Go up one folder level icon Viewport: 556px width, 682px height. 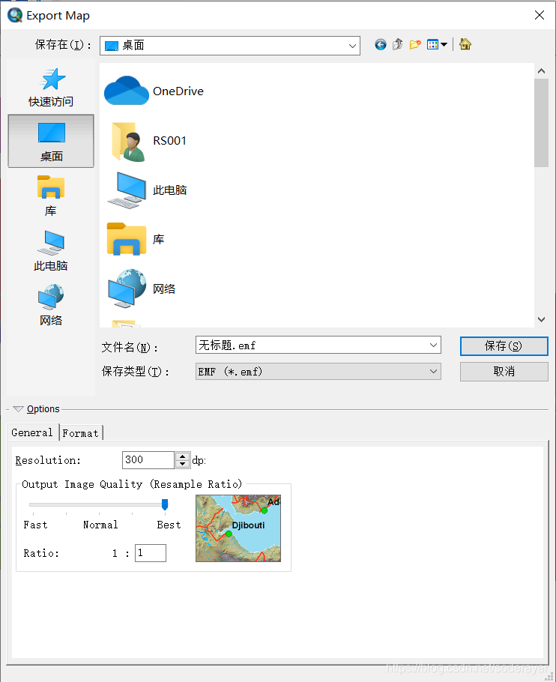pos(397,44)
